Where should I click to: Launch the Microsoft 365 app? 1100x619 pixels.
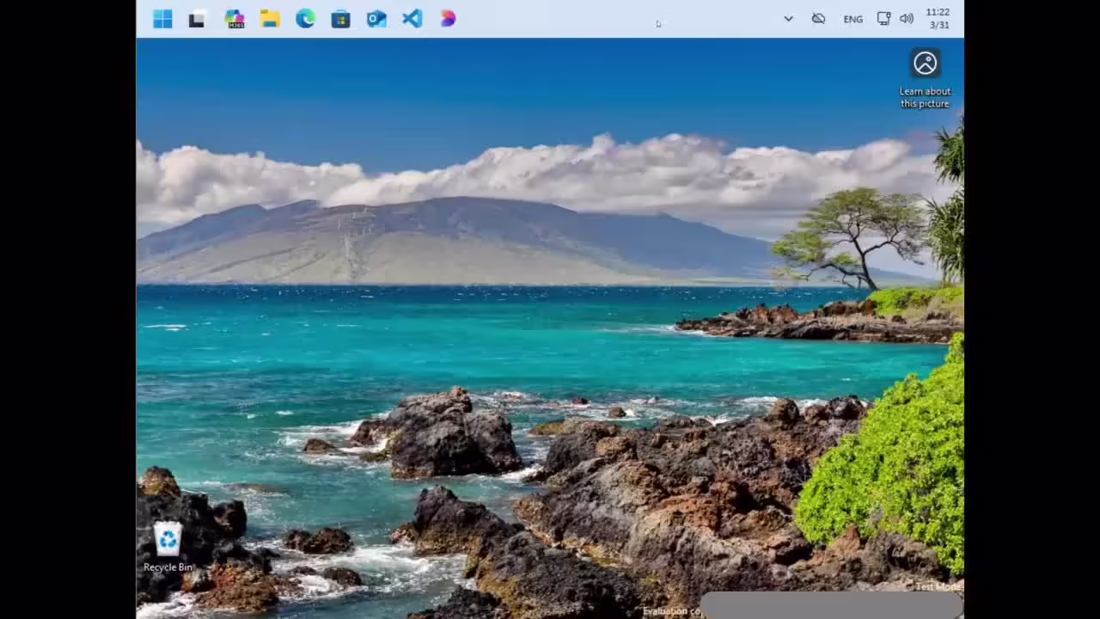(x=234, y=19)
